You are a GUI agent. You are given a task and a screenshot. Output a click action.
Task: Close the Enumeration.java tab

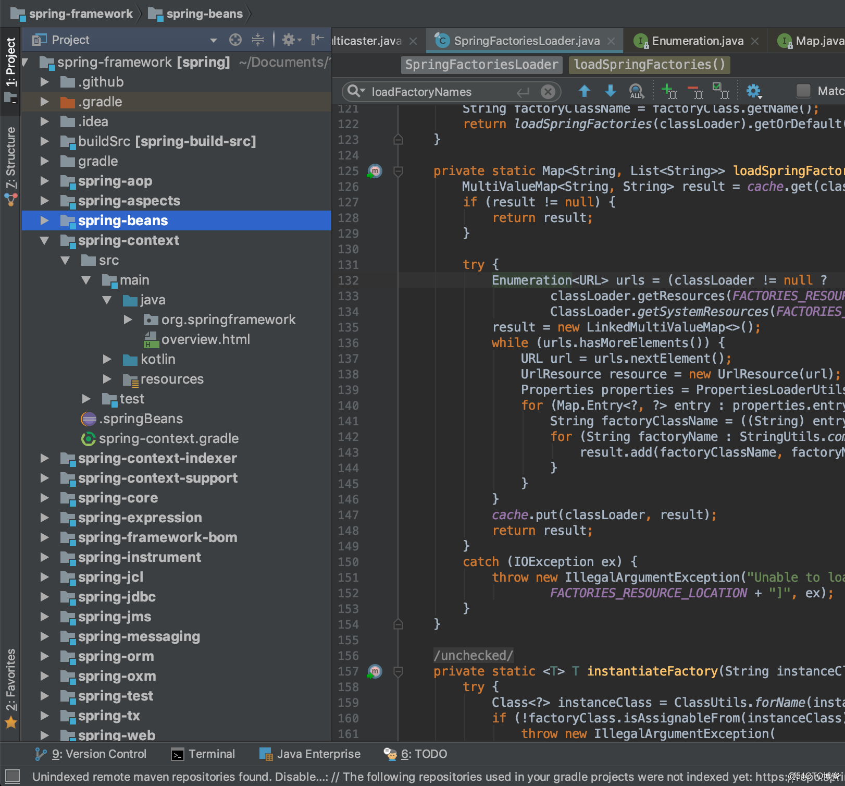coord(755,41)
